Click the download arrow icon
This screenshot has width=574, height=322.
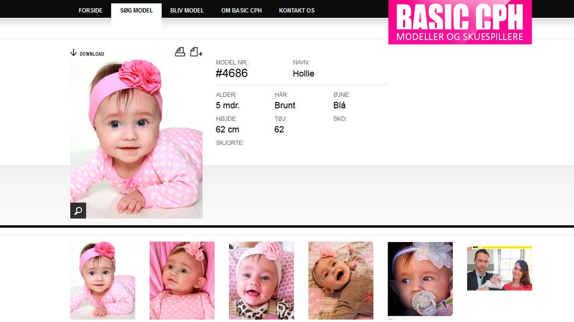pos(73,53)
